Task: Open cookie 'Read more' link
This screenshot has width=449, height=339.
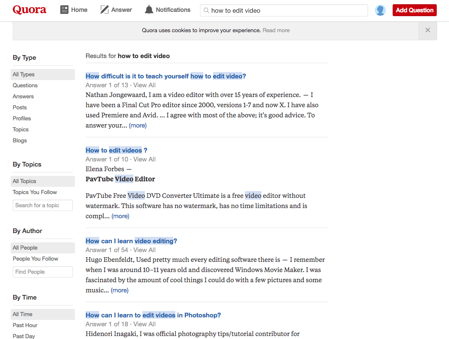Action: coord(276,31)
